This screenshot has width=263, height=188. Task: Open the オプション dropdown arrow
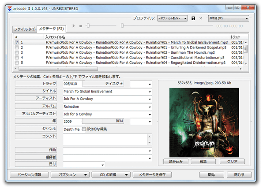point(85,175)
